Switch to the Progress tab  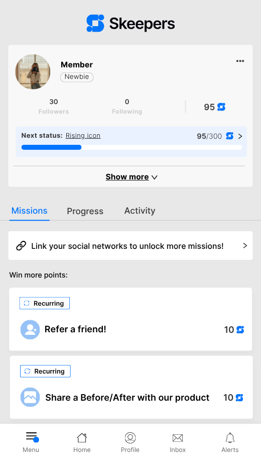(85, 211)
